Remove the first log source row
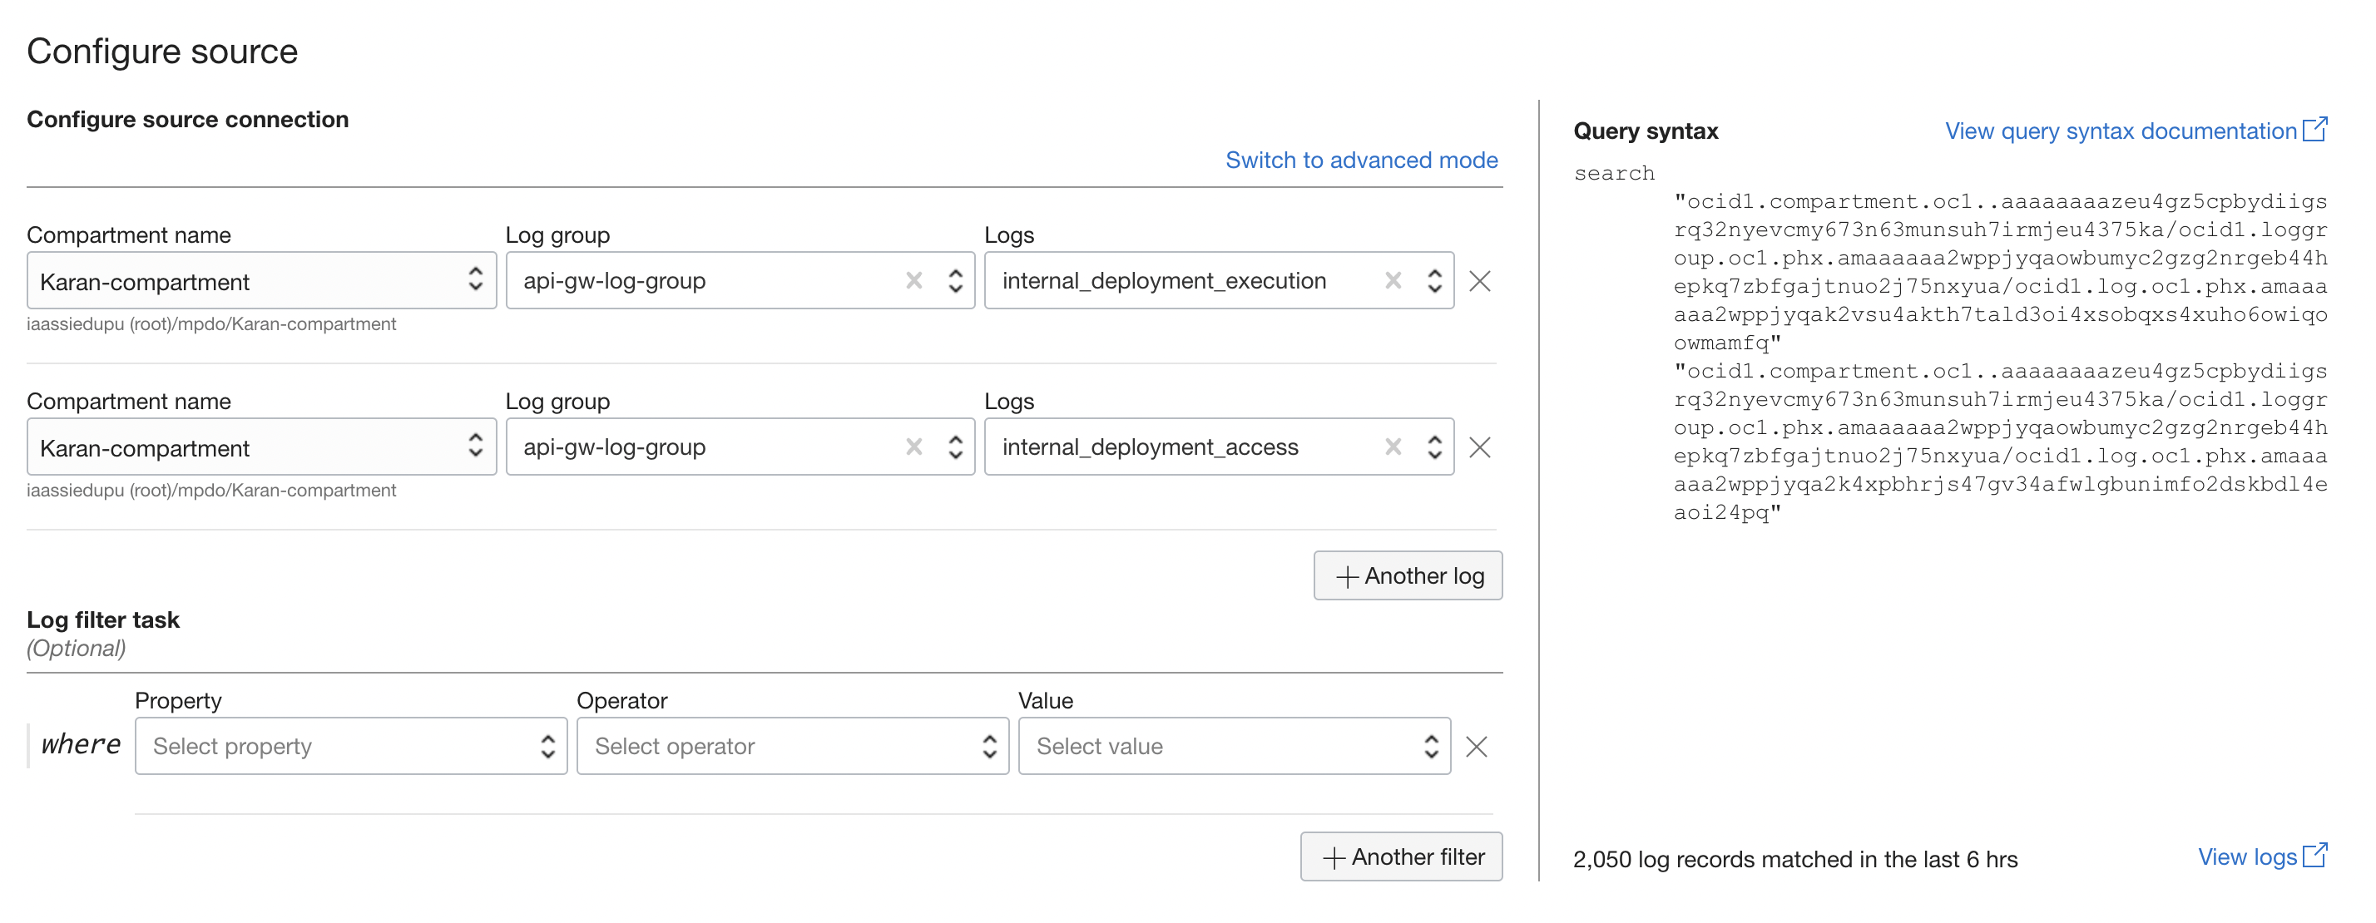 pos(1479,281)
